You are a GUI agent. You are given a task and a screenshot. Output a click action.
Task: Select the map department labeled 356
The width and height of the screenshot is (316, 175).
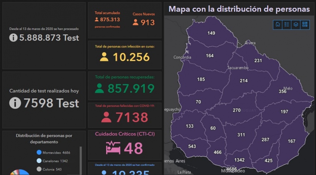pos(282,92)
